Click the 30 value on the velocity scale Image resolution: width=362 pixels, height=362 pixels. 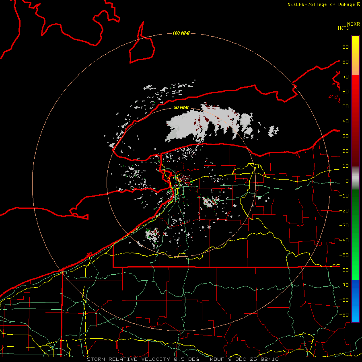(346, 136)
